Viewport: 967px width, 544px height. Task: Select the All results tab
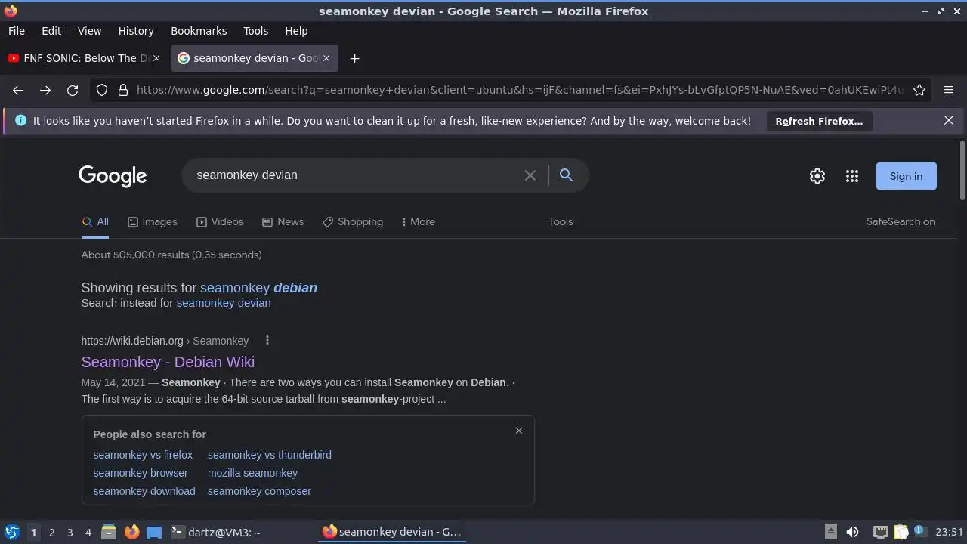click(x=95, y=221)
